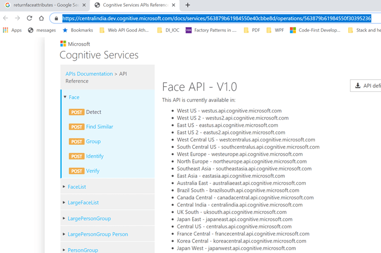381x253 pixels.
Task: Select the POST Detect operation
Action: tap(93, 112)
